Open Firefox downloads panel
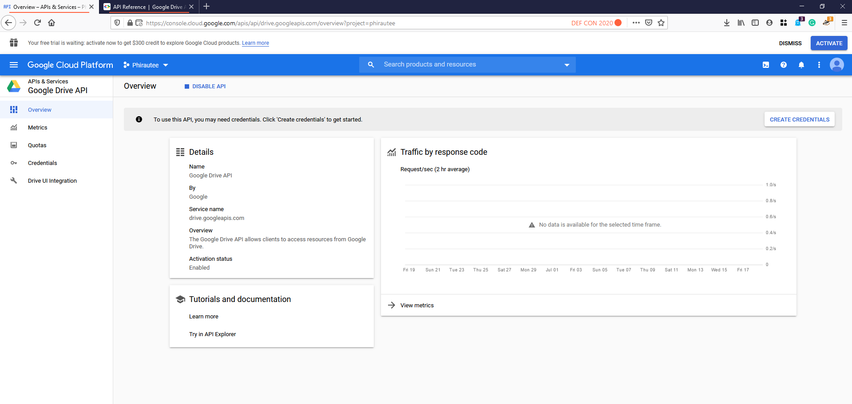Image resolution: width=852 pixels, height=404 pixels. point(727,23)
